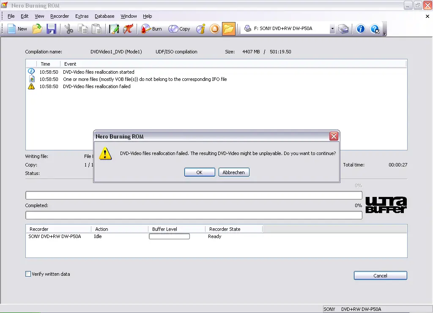
Task: Open the compilation properties pencil icon
Action: [x=114, y=29]
